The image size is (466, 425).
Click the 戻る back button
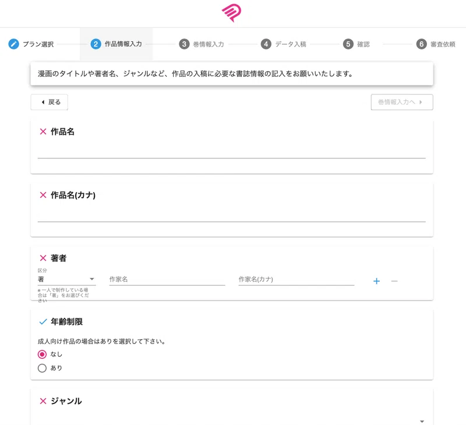[x=50, y=102]
